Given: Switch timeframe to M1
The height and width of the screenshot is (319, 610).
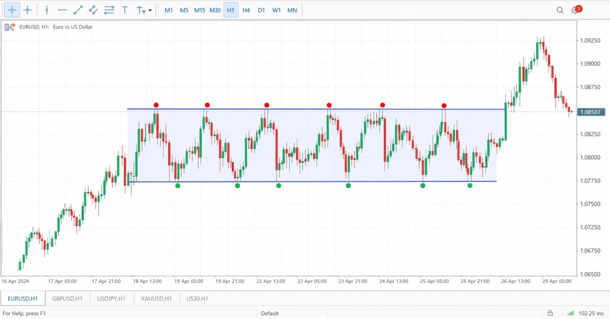Looking at the screenshot, I should tap(169, 10).
